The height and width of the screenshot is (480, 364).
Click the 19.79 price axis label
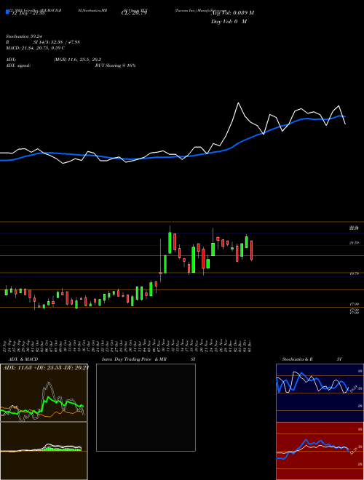(354, 273)
